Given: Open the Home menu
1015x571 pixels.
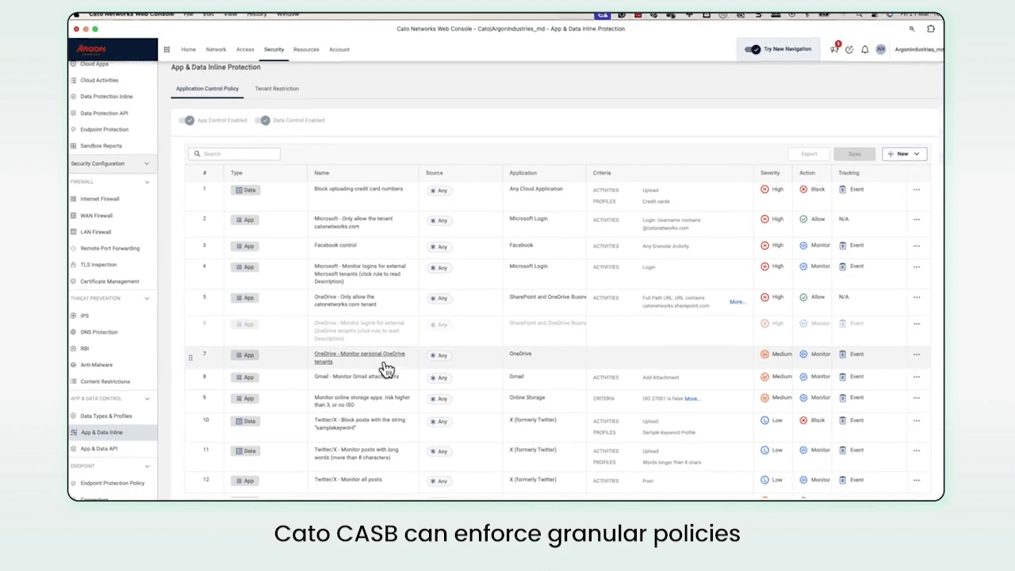Looking at the screenshot, I should point(189,49).
